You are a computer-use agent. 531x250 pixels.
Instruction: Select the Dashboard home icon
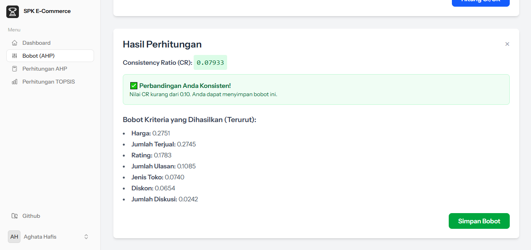coord(15,43)
